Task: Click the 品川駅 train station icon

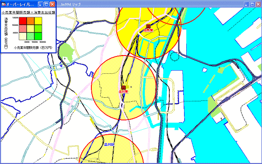Action: (123, 88)
